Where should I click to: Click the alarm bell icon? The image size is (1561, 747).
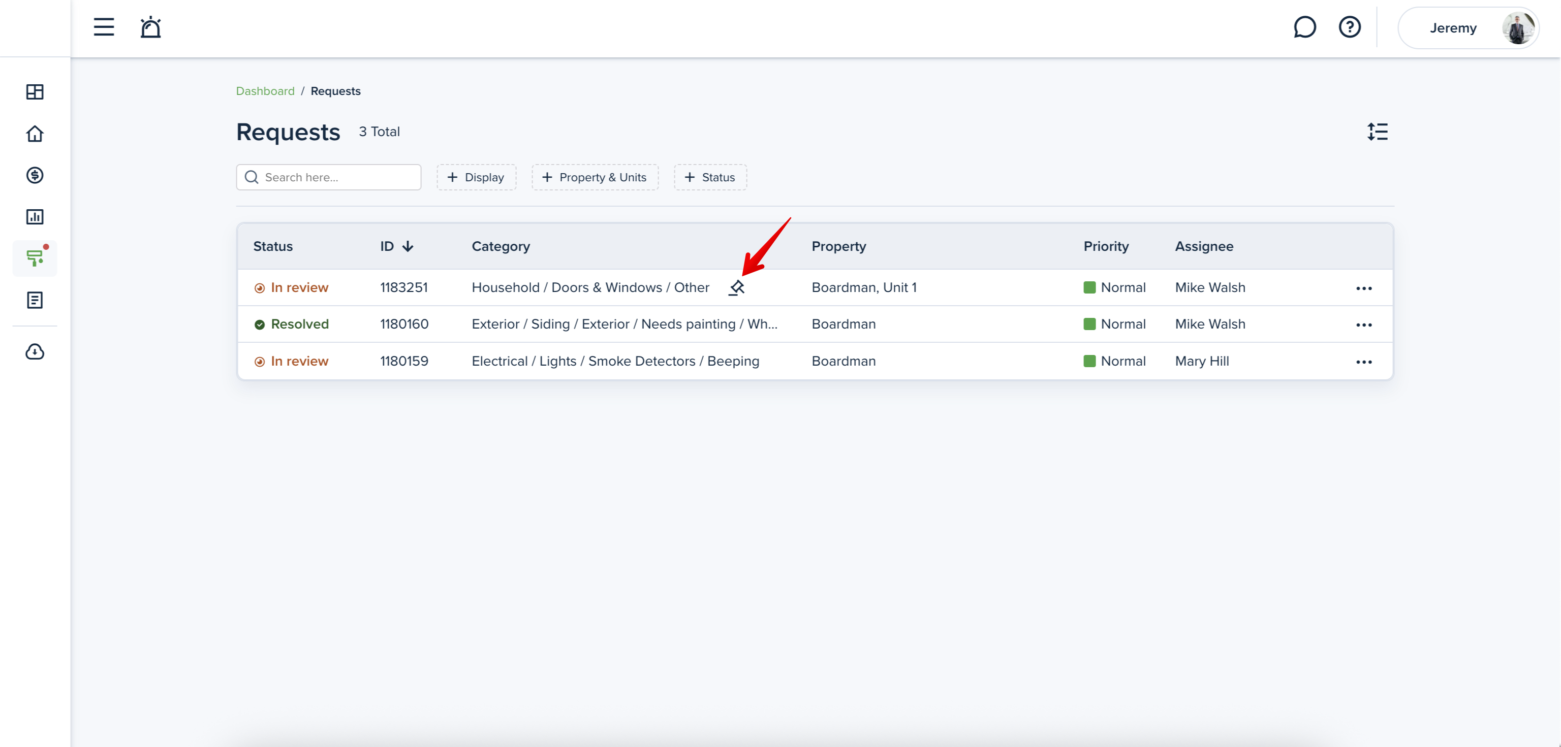coord(150,27)
